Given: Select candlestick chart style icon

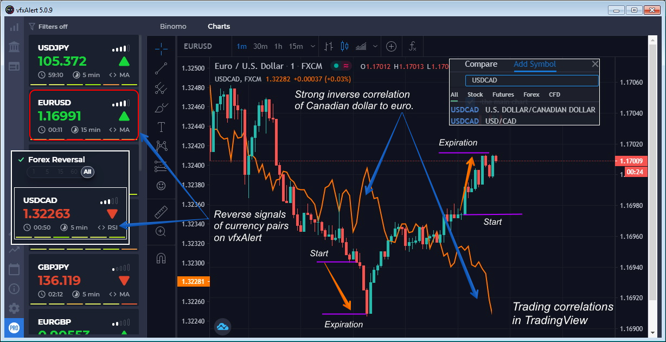Looking at the screenshot, I should (x=344, y=46).
